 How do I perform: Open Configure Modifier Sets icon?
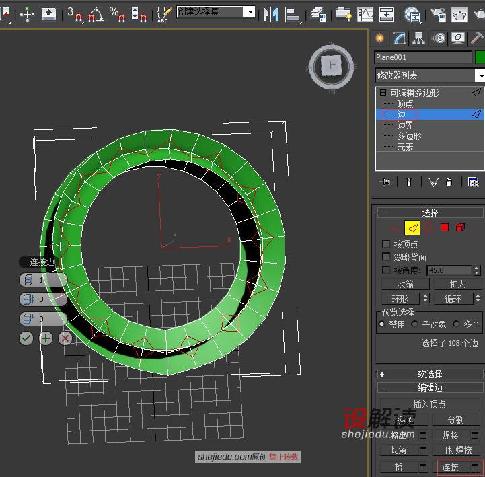tap(474, 182)
